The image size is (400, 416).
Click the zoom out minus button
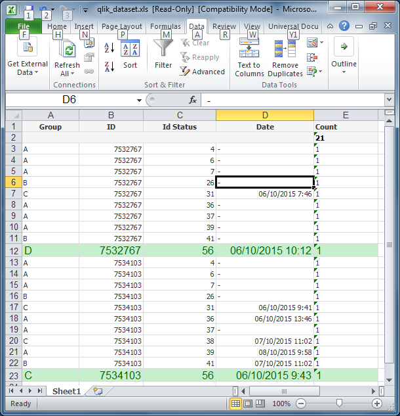(301, 404)
